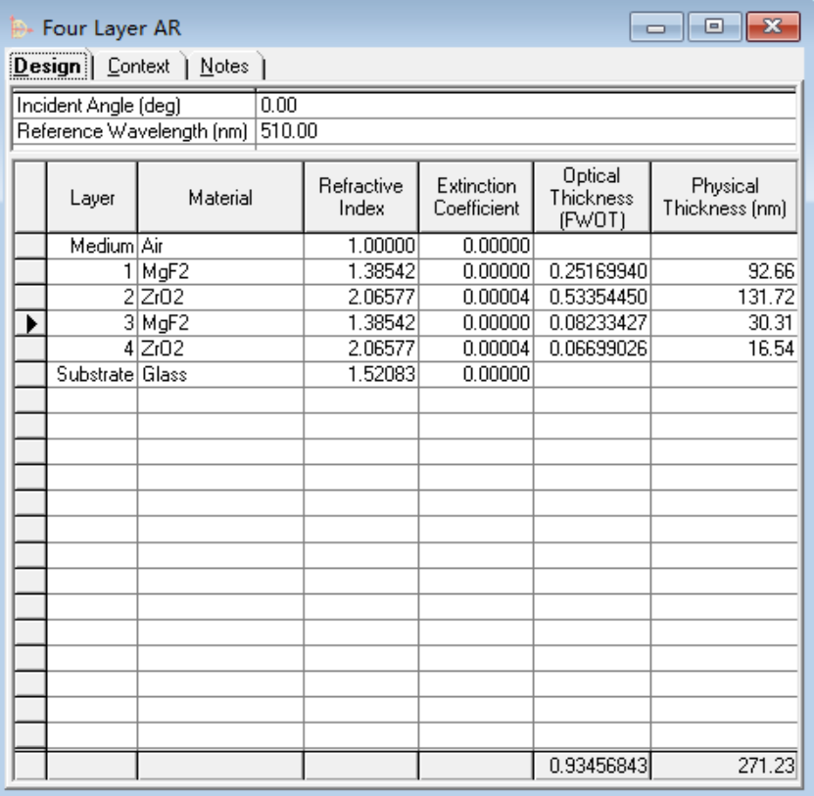Select the MgF2 material cell of layer 3

point(220,323)
